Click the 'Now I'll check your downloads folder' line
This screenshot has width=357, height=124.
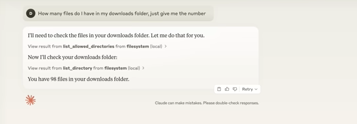coord(73,57)
